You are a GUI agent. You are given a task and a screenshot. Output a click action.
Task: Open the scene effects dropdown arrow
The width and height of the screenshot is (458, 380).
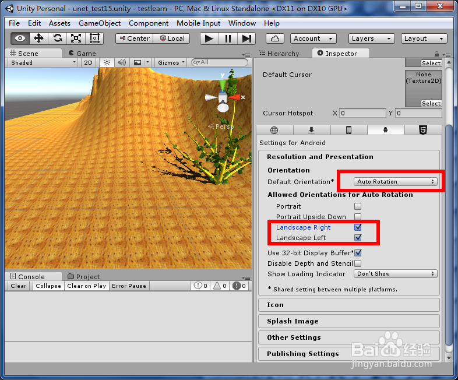[x=148, y=62]
